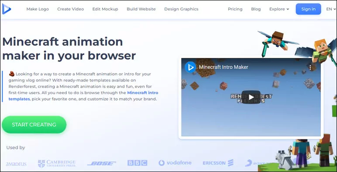
Task: Open Design Graphics from the top navigation
Action: point(181,9)
